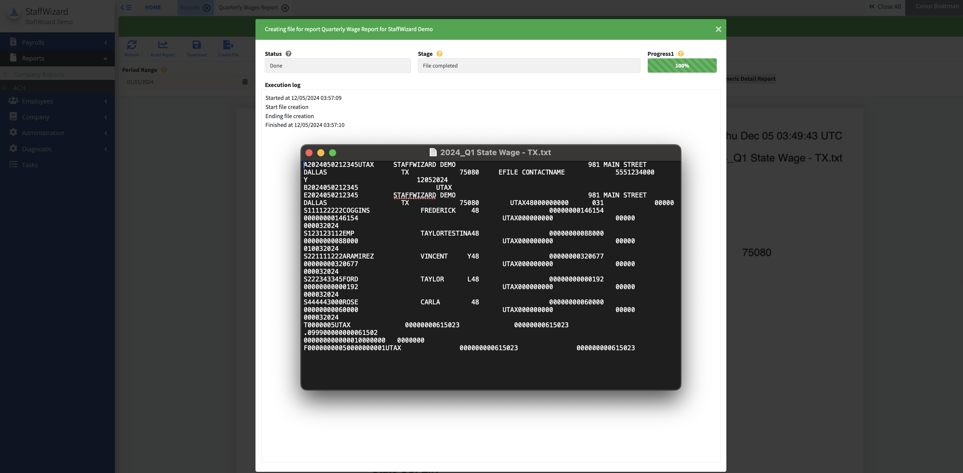Click the Close All link

click(x=885, y=7)
